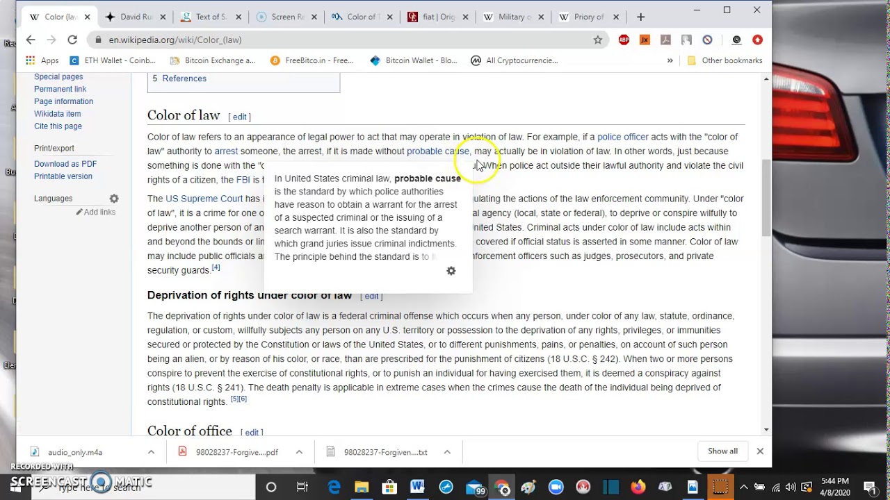Open the action center notifications icon
Viewport: 890px width, 500px height.
(869, 487)
